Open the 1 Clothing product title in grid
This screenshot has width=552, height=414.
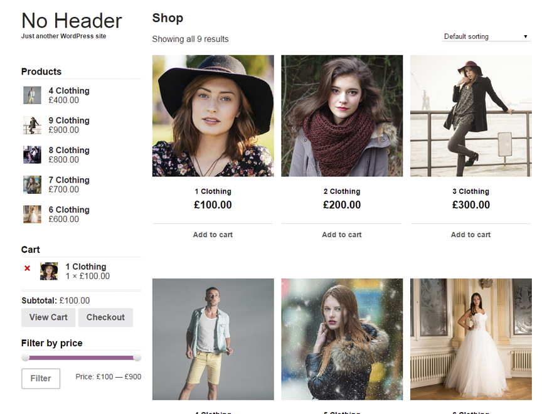coord(213,191)
